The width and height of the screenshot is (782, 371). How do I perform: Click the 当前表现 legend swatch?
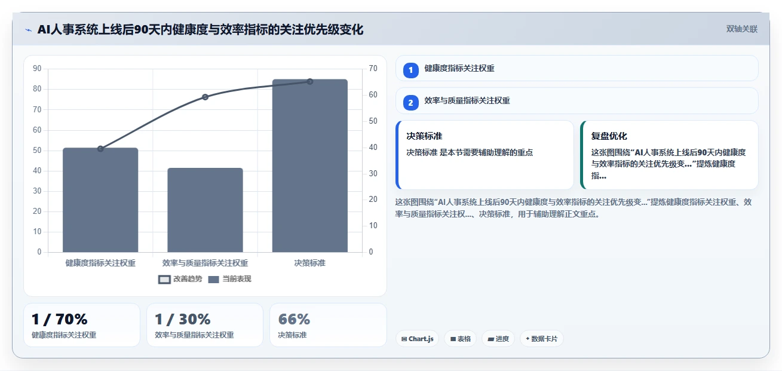pos(214,279)
